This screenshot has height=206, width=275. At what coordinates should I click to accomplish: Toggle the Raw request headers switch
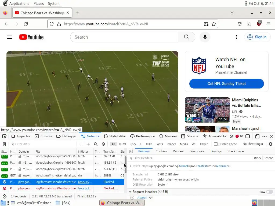[x=270, y=192]
